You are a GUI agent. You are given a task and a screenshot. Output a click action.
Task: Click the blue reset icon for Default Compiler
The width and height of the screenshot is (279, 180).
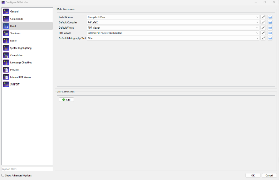coord(270,22)
